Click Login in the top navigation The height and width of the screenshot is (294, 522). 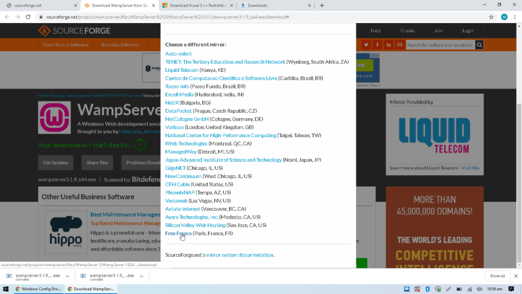468,31
